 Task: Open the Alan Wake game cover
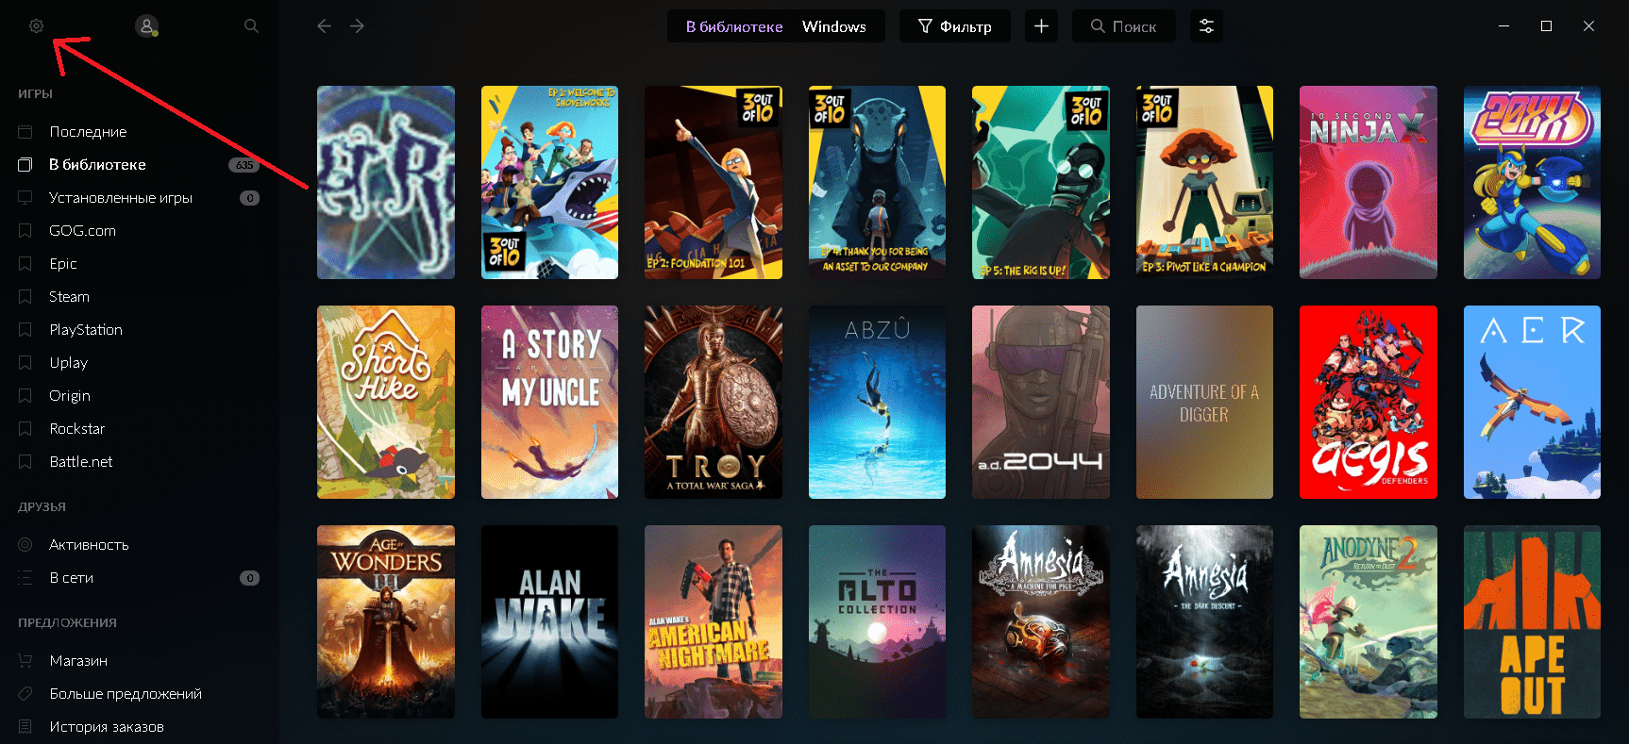[x=549, y=621]
